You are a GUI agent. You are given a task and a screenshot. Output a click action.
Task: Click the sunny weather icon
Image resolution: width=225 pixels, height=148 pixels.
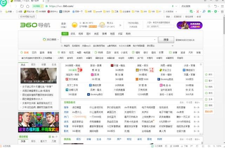pyautogui.click(x=75, y=25)
